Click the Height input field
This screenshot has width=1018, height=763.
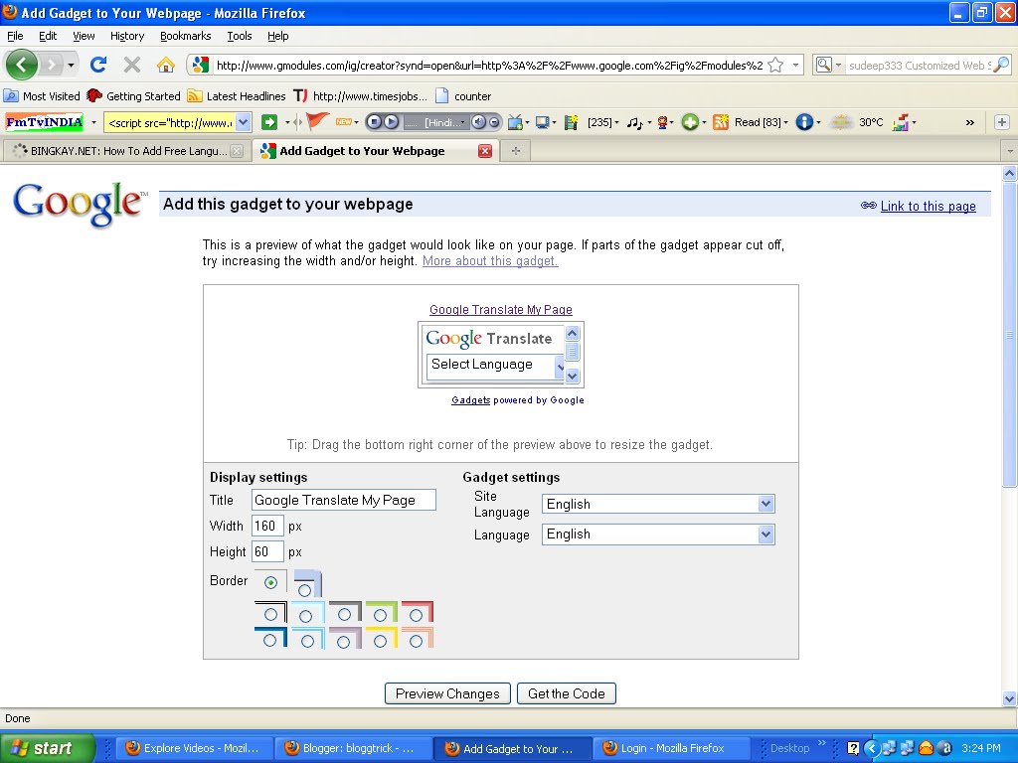pyautogui.click(x=267, y=551)
